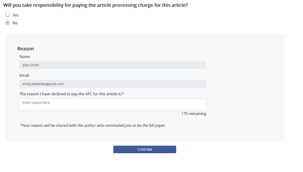
Task: Click the white area below the CONFIRM button
Action: 145,163
